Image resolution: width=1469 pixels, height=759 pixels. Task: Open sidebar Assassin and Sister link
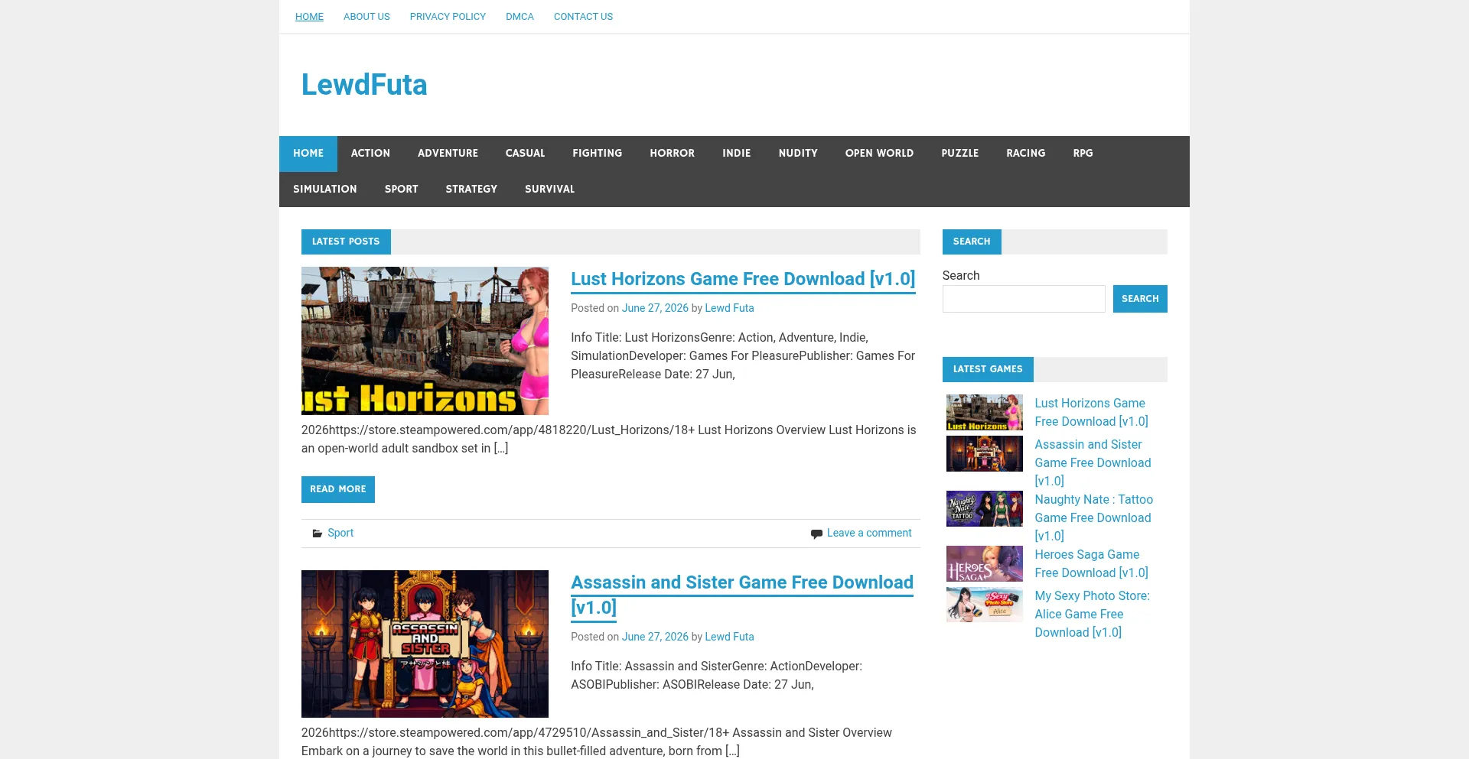[x=1093, y=462]
